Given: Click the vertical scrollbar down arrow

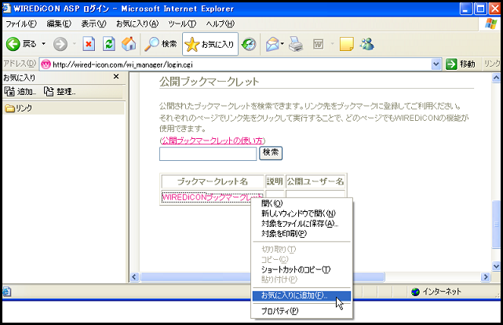Looking at the screenshot, I should [x=496, y=266].
